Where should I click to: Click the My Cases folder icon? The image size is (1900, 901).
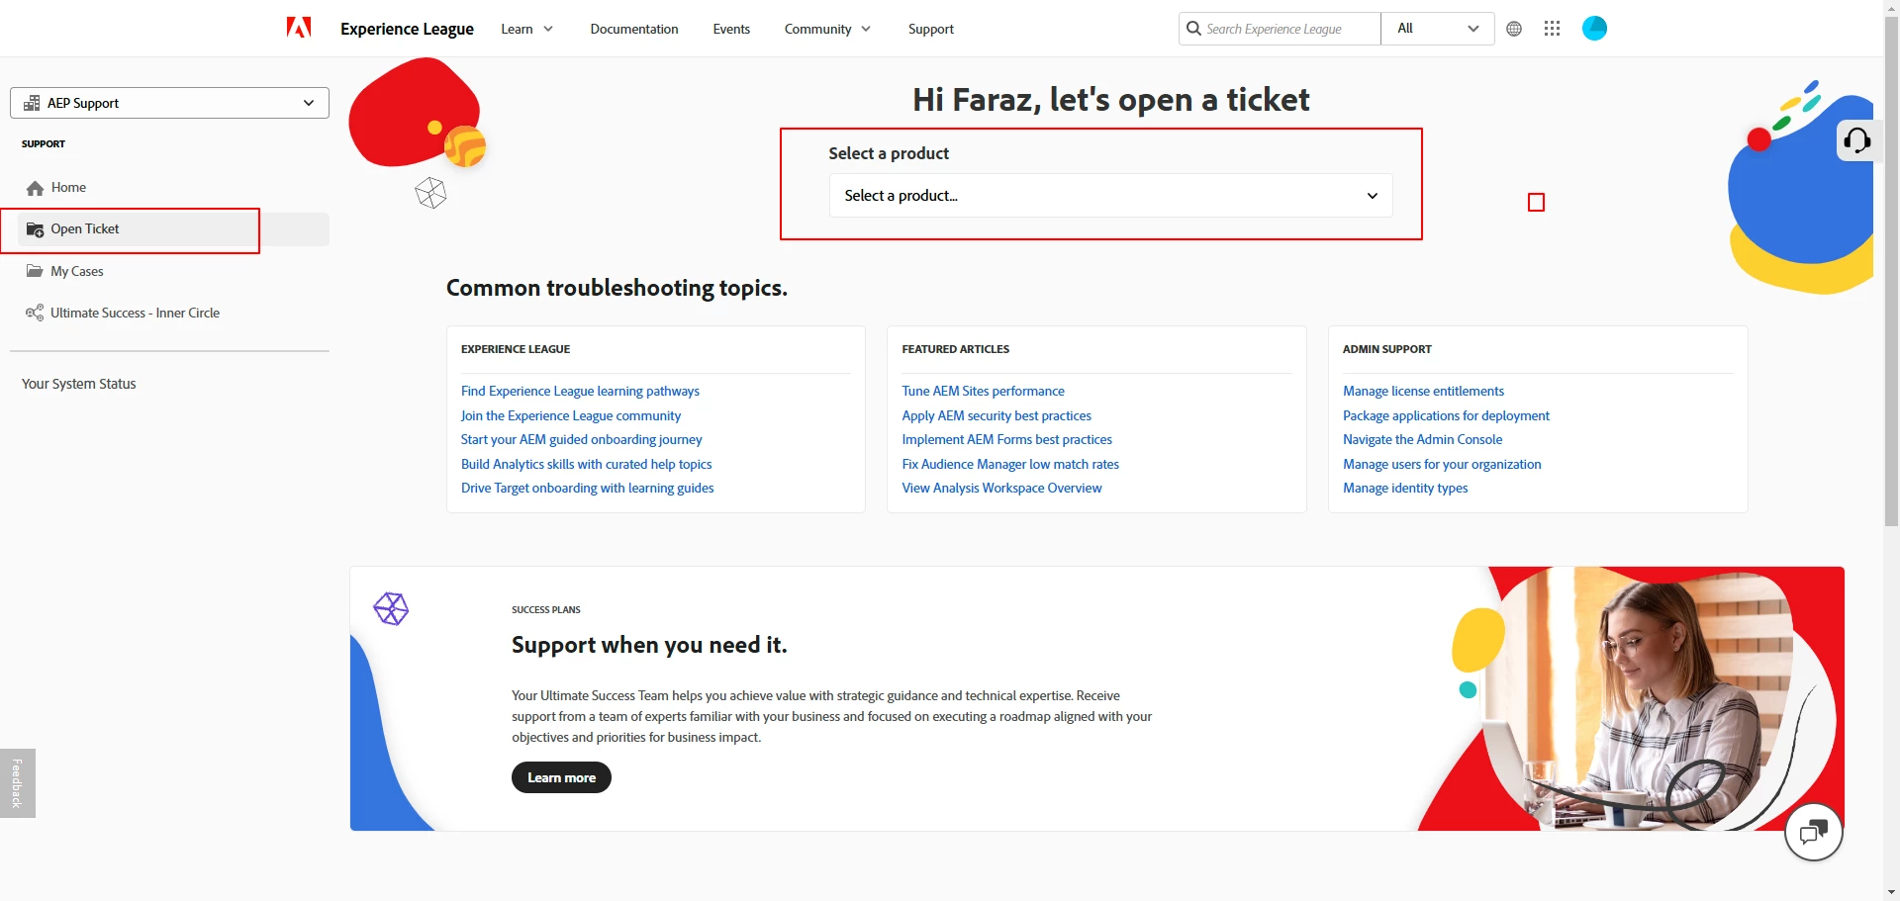click(x=36, y=271)
